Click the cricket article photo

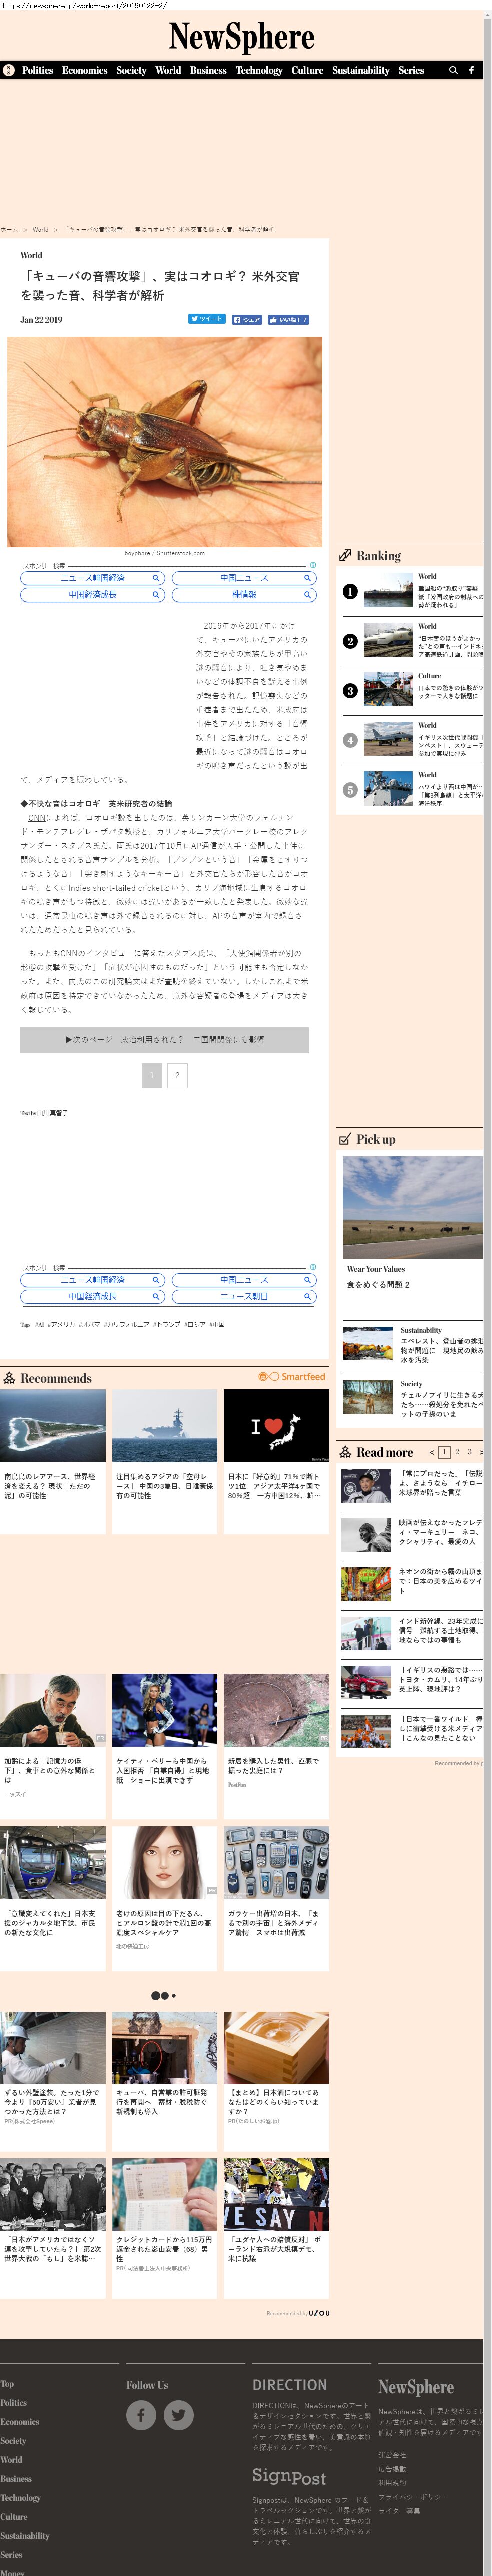point(165,441)
